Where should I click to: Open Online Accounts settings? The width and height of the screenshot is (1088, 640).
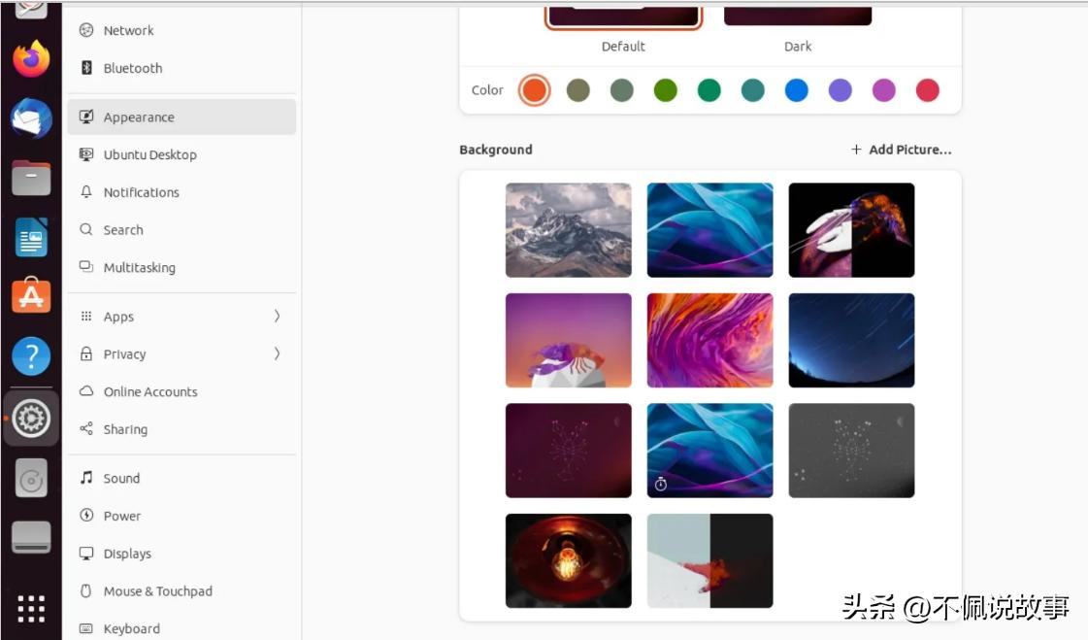click(x=150, y=391)
